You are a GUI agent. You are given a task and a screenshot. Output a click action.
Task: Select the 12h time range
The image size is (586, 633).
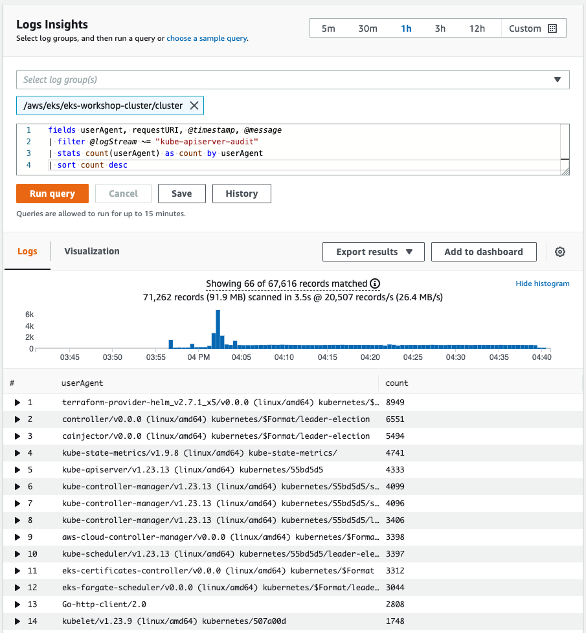click(477, 28)
